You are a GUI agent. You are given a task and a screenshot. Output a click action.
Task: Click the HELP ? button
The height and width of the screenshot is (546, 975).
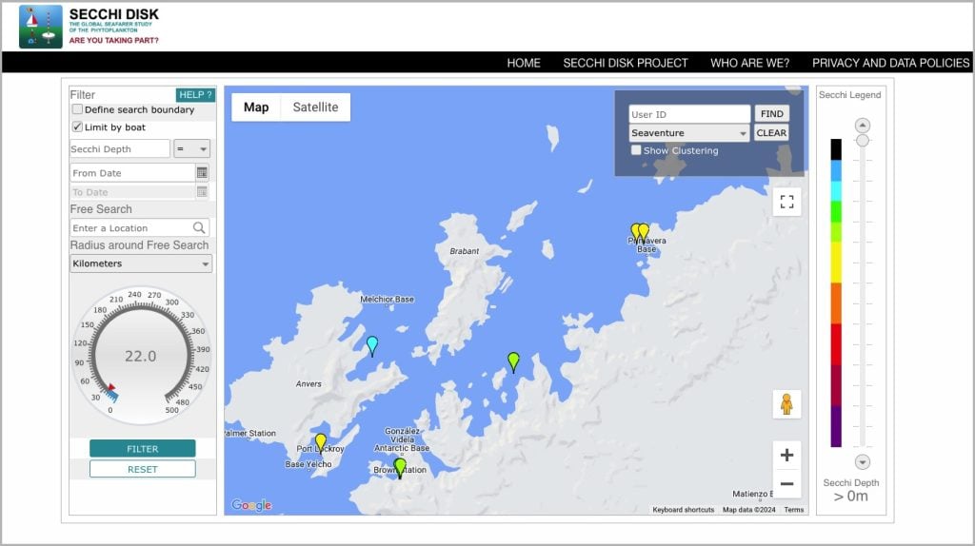click(x=195, y=94)
